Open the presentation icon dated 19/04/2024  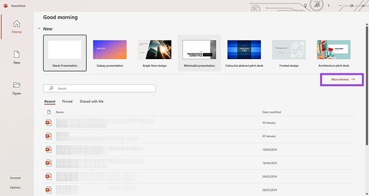pos(49,149)
